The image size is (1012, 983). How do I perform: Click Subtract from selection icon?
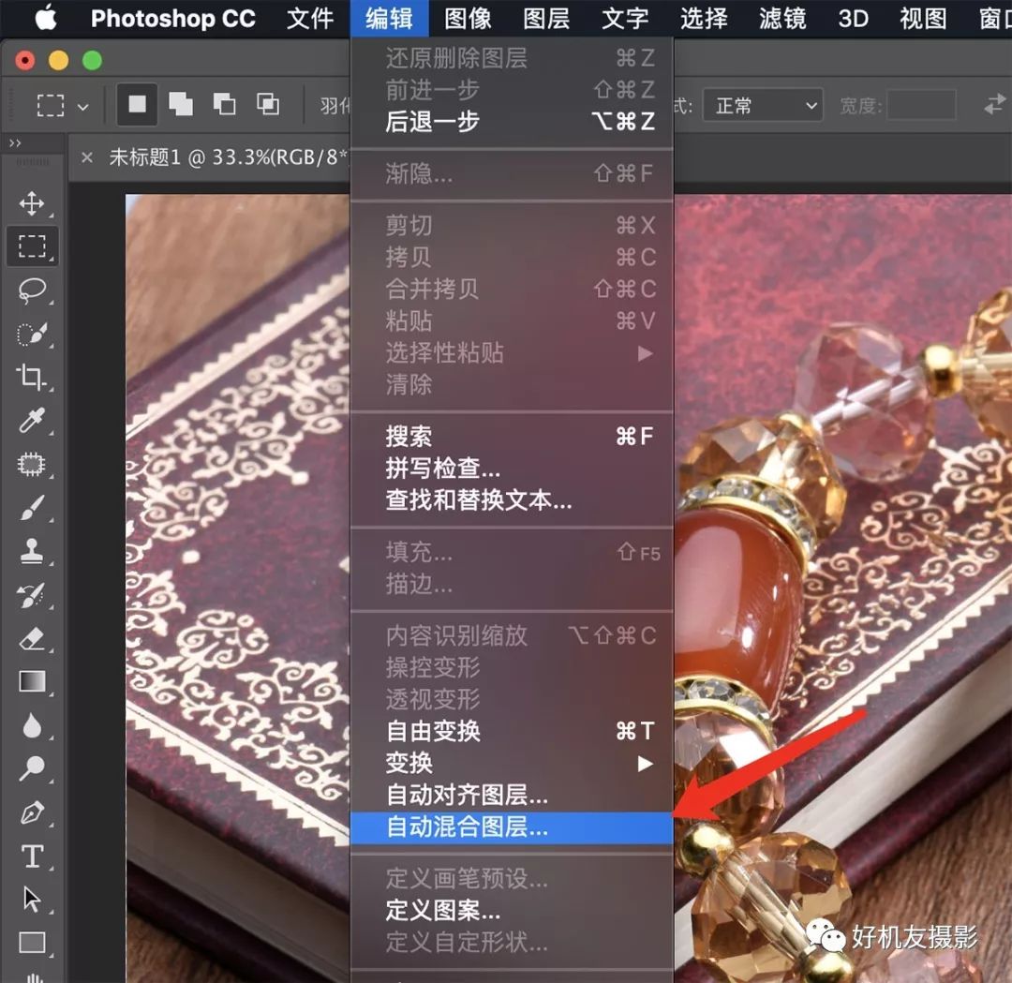pyautogui.click(x=224, y=104)
